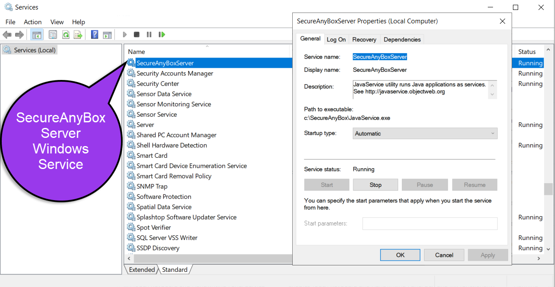The image size is (555, 287).
Task: Click the Pause Service icon in toolbar
Action: 149,35
